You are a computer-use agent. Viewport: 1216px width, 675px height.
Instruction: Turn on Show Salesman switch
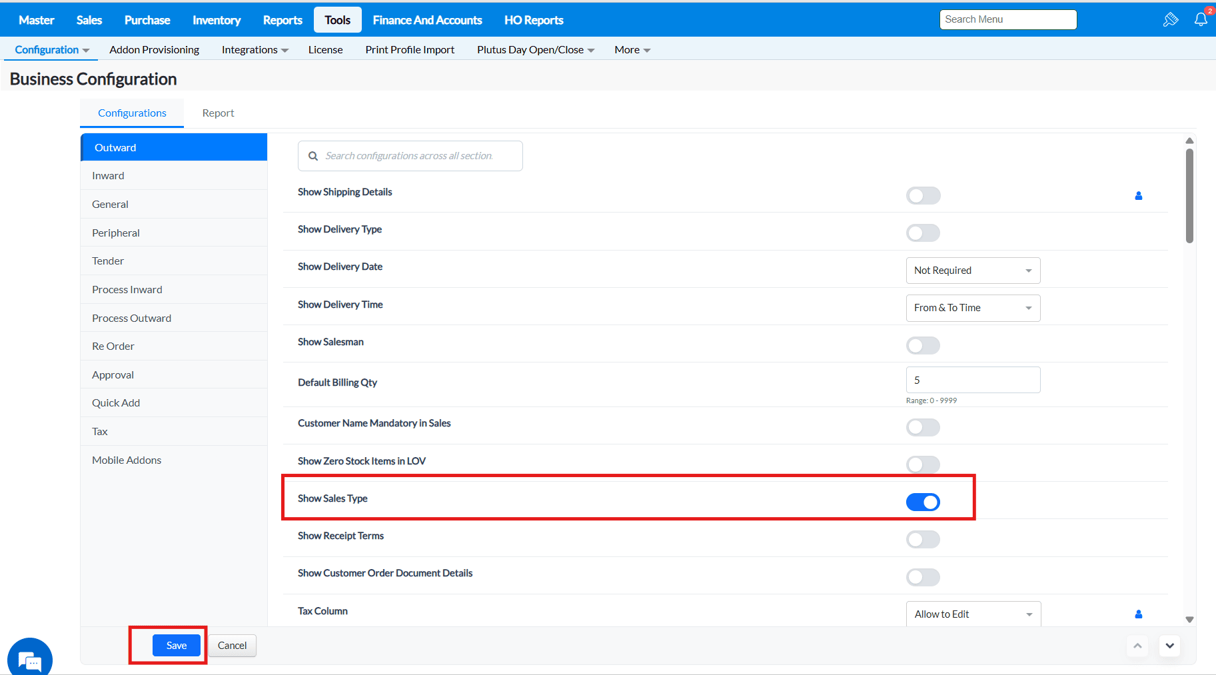click(923, 346)
